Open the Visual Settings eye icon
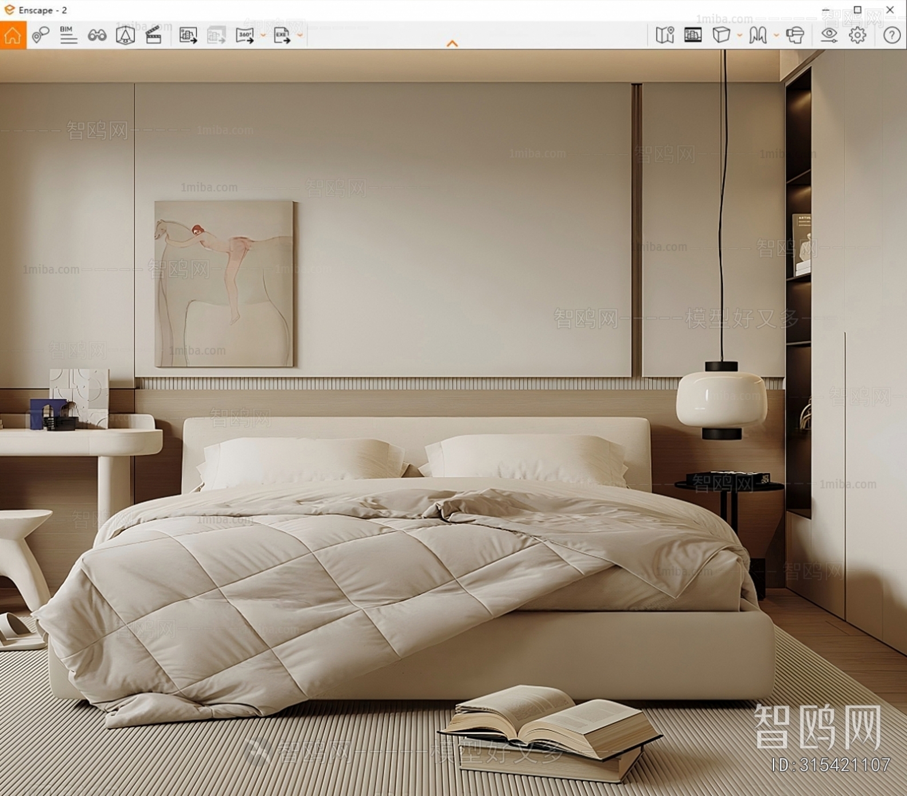 point(829,35)
